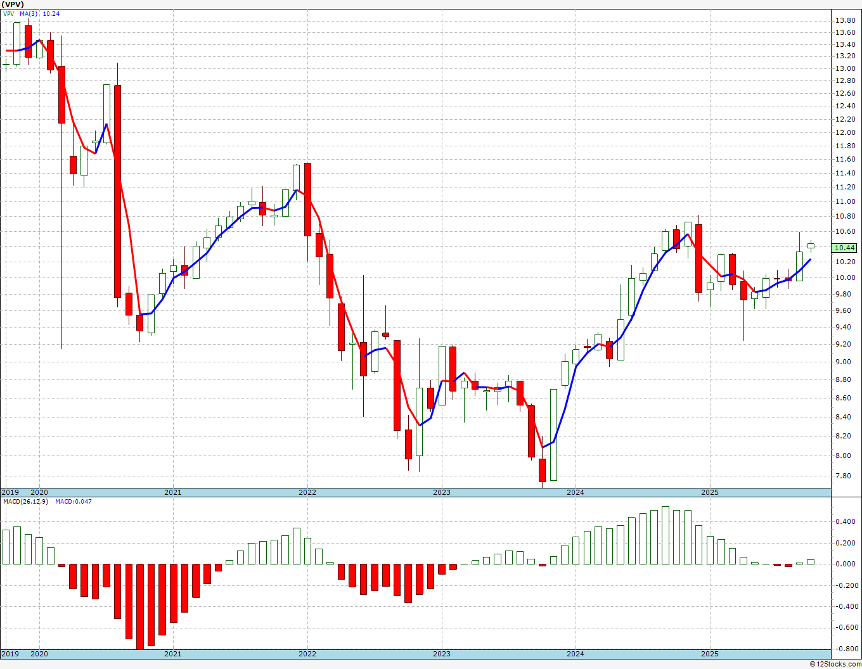The width and height of the screenshot is (862, 669).
Task: Click 2025 on the price chart time axis
Action: (710, 492)
